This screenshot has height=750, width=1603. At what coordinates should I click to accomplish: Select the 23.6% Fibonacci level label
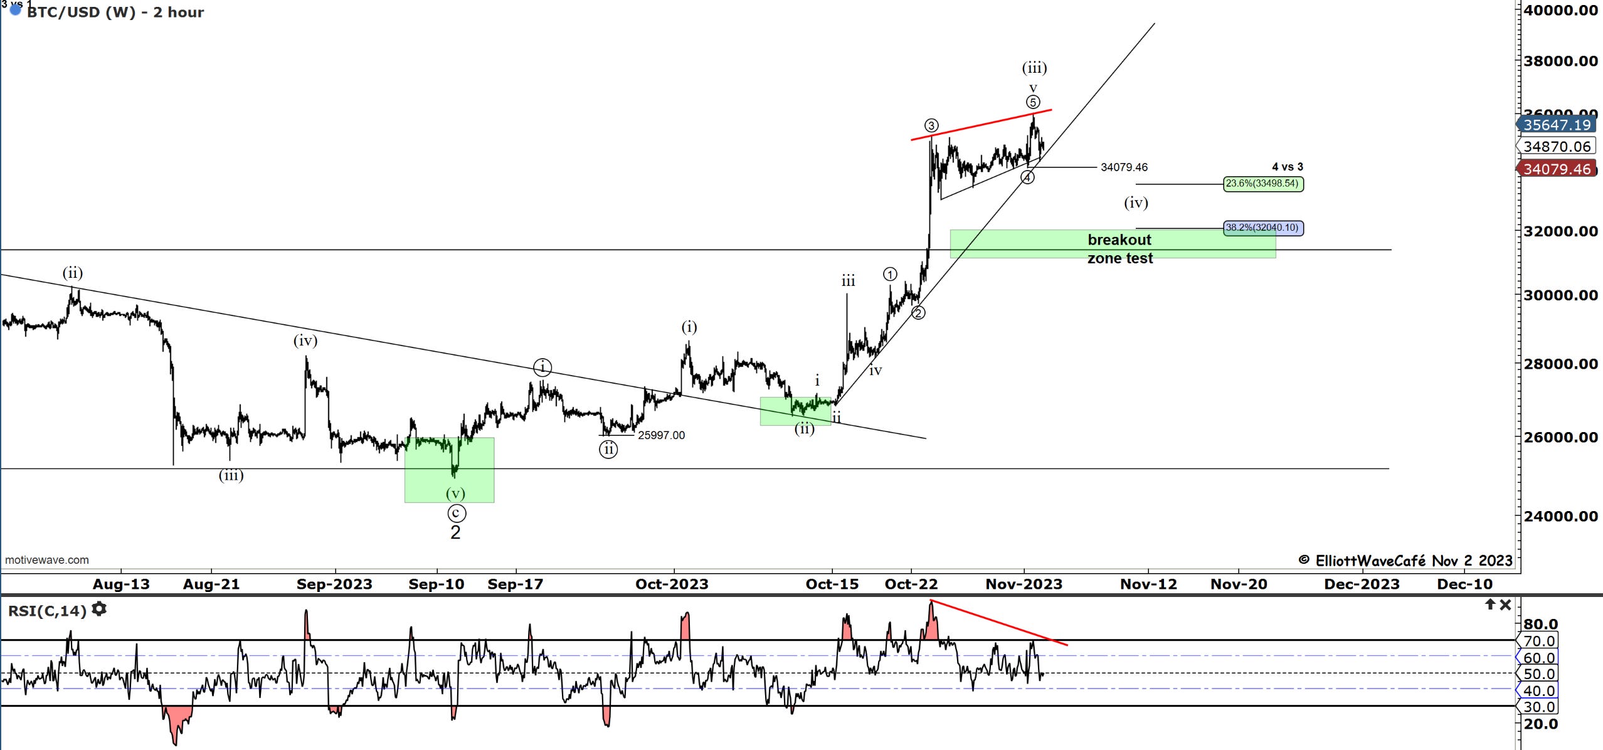point(1262,184)
